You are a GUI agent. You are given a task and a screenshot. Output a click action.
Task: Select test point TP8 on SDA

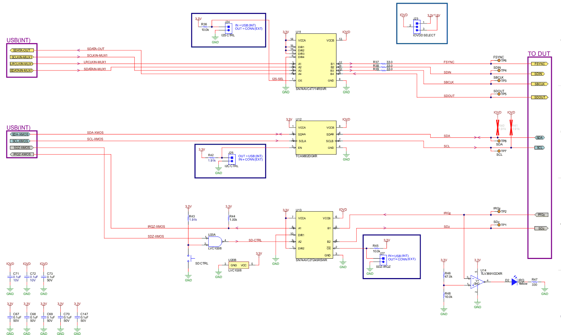[499, 141]
